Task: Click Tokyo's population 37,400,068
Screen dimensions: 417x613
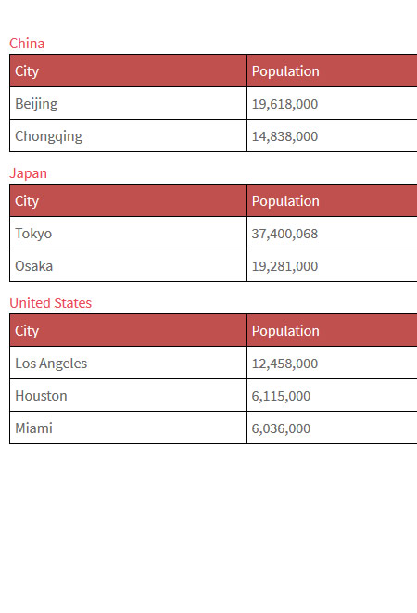Action: click(x=332, y=233)
